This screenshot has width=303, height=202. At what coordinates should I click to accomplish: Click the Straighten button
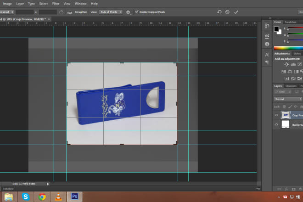coord(81,12)
